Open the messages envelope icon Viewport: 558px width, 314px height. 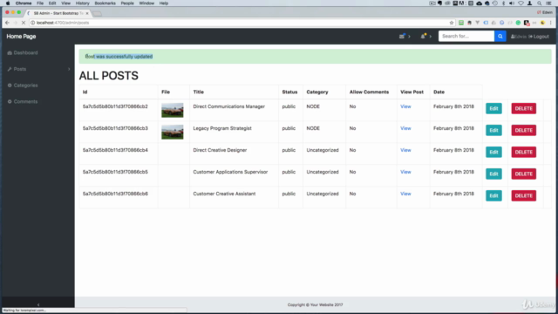click(402, 36)
